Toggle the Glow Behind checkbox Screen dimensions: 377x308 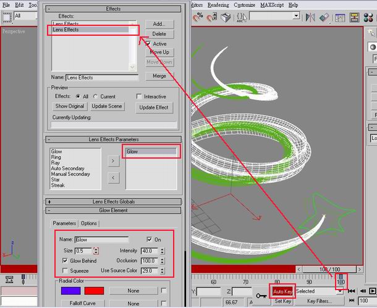(65, 260)
